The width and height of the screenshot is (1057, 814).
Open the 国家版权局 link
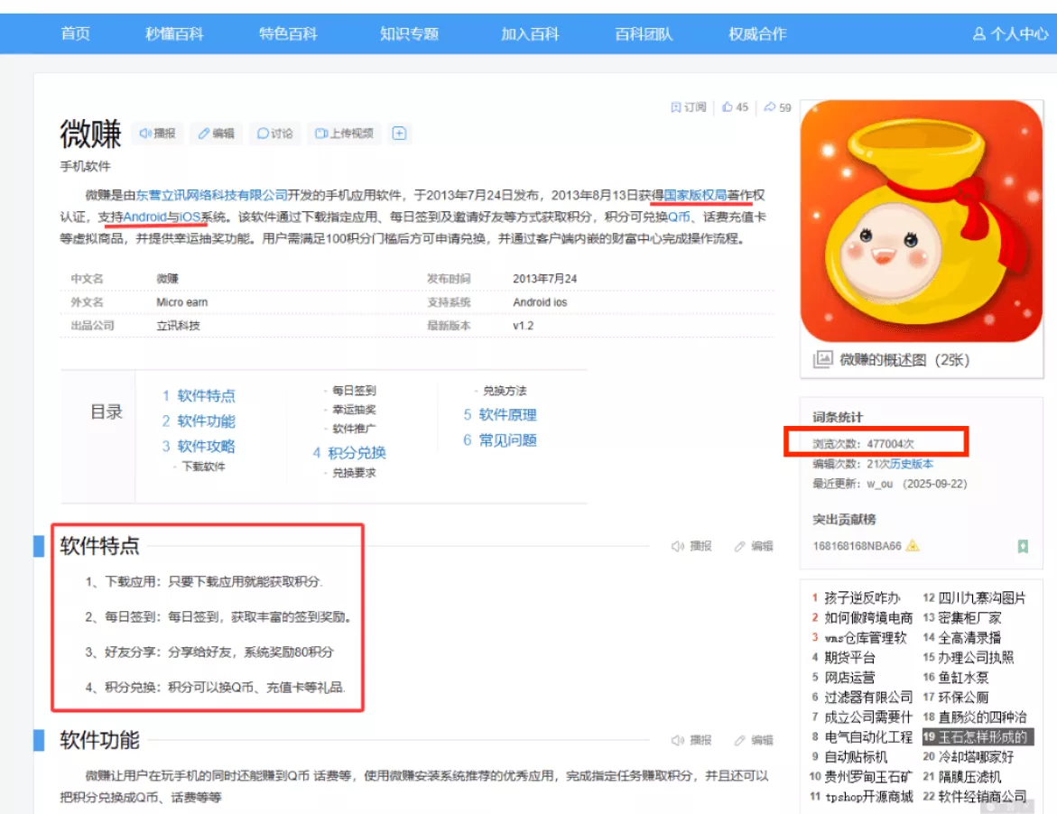coord(695,196)
